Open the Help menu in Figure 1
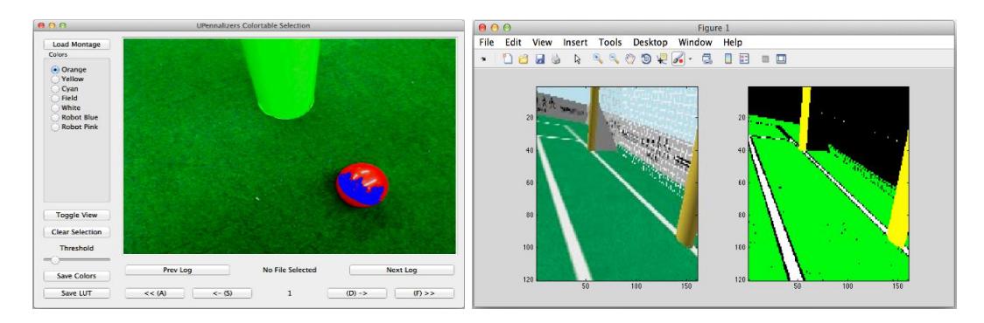Viewport: 984px width, 323px height. tap(733, 43)
